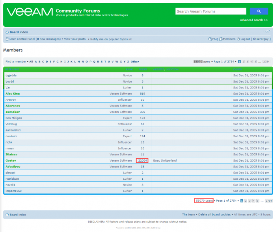Image resolution: width=276 pixels, height=232 pixels.
Task: Open IKatsev member profile
Action: [x=11, y=155]
